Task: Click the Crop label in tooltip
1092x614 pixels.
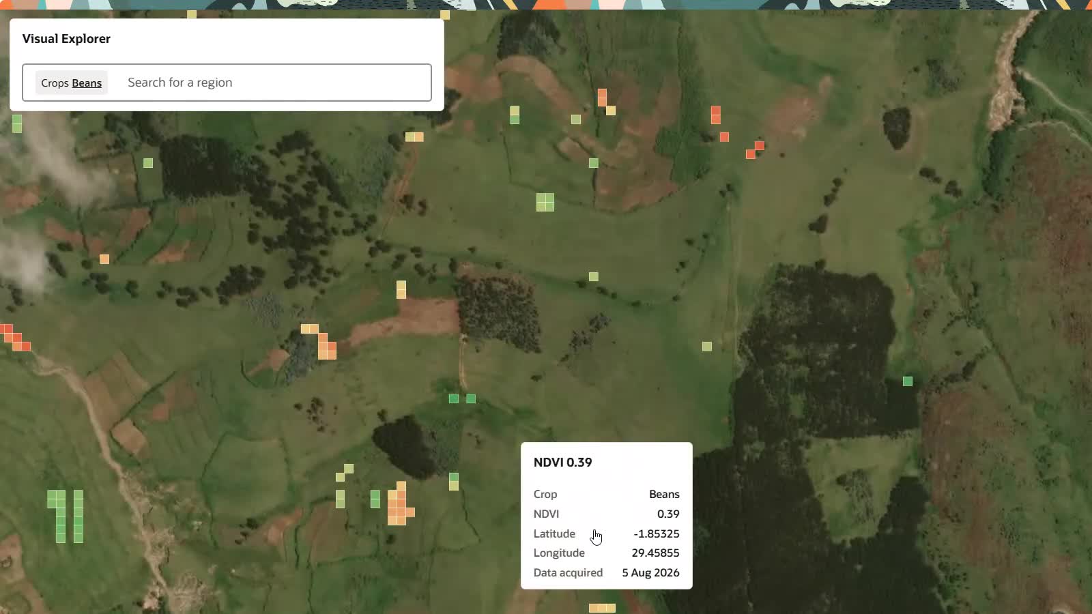Action: [x=545, y=494]
